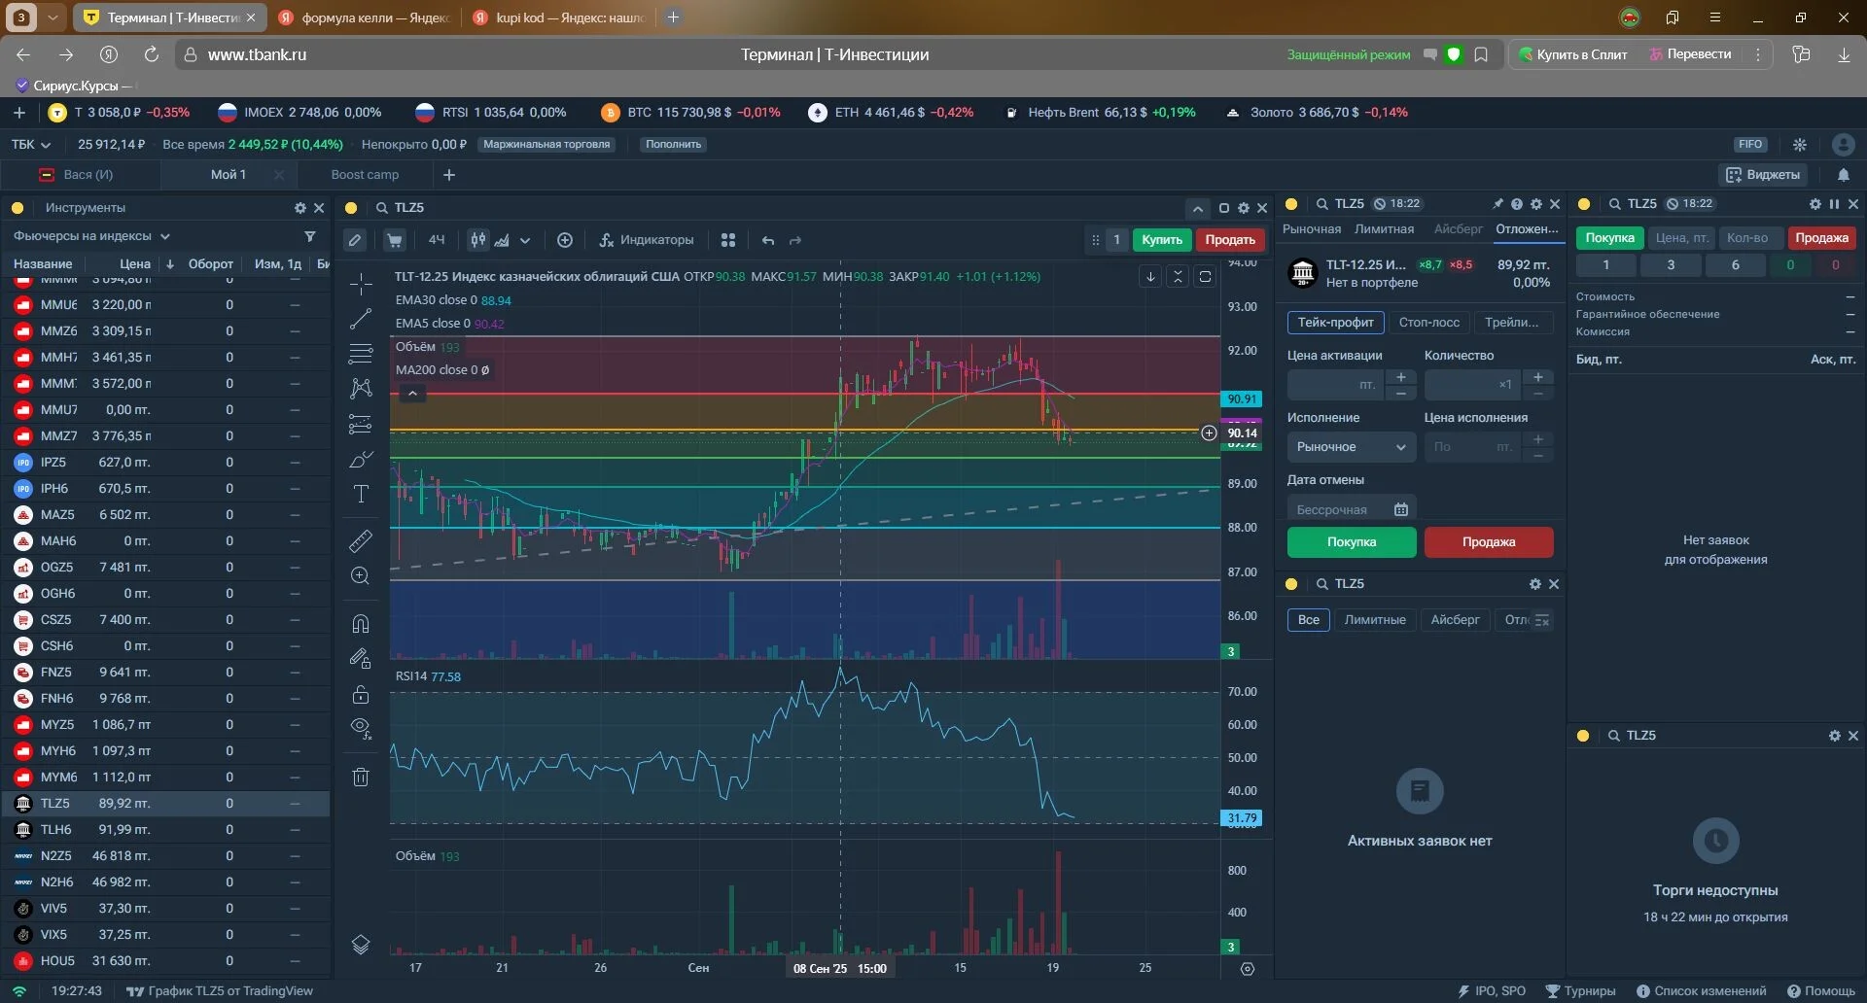This screenshot has height=1003, width=1867.
Task: Select the Рыночная order tab
Action: (1312, 229)
